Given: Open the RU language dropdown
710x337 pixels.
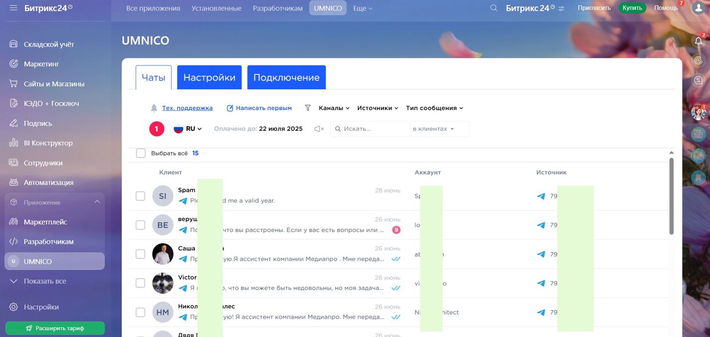Looking at the screenshot, I should coord(188,129).
